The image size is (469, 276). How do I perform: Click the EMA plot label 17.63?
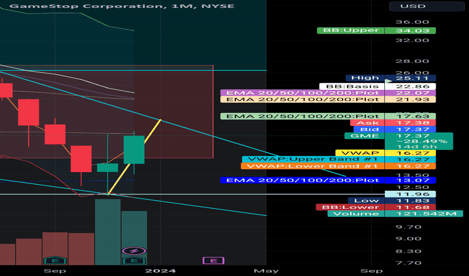328,116
